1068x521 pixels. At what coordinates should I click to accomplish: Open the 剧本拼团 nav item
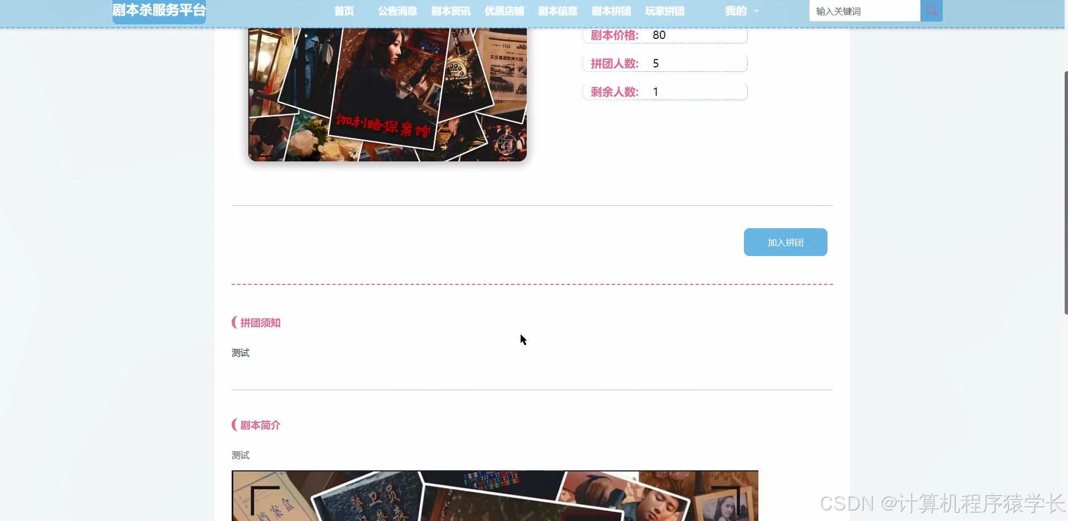(x=611, y=11)
